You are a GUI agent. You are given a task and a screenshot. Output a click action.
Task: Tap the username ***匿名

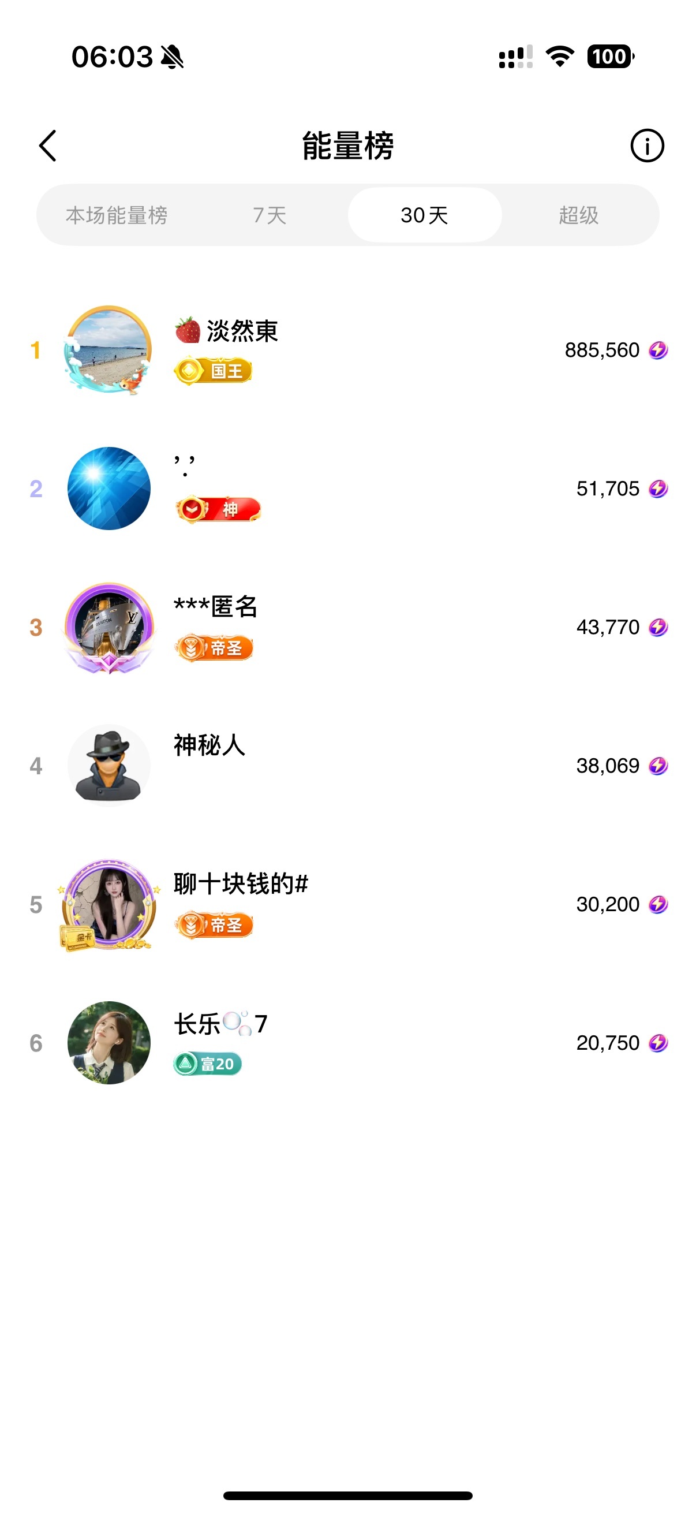[x=216, y=606]
